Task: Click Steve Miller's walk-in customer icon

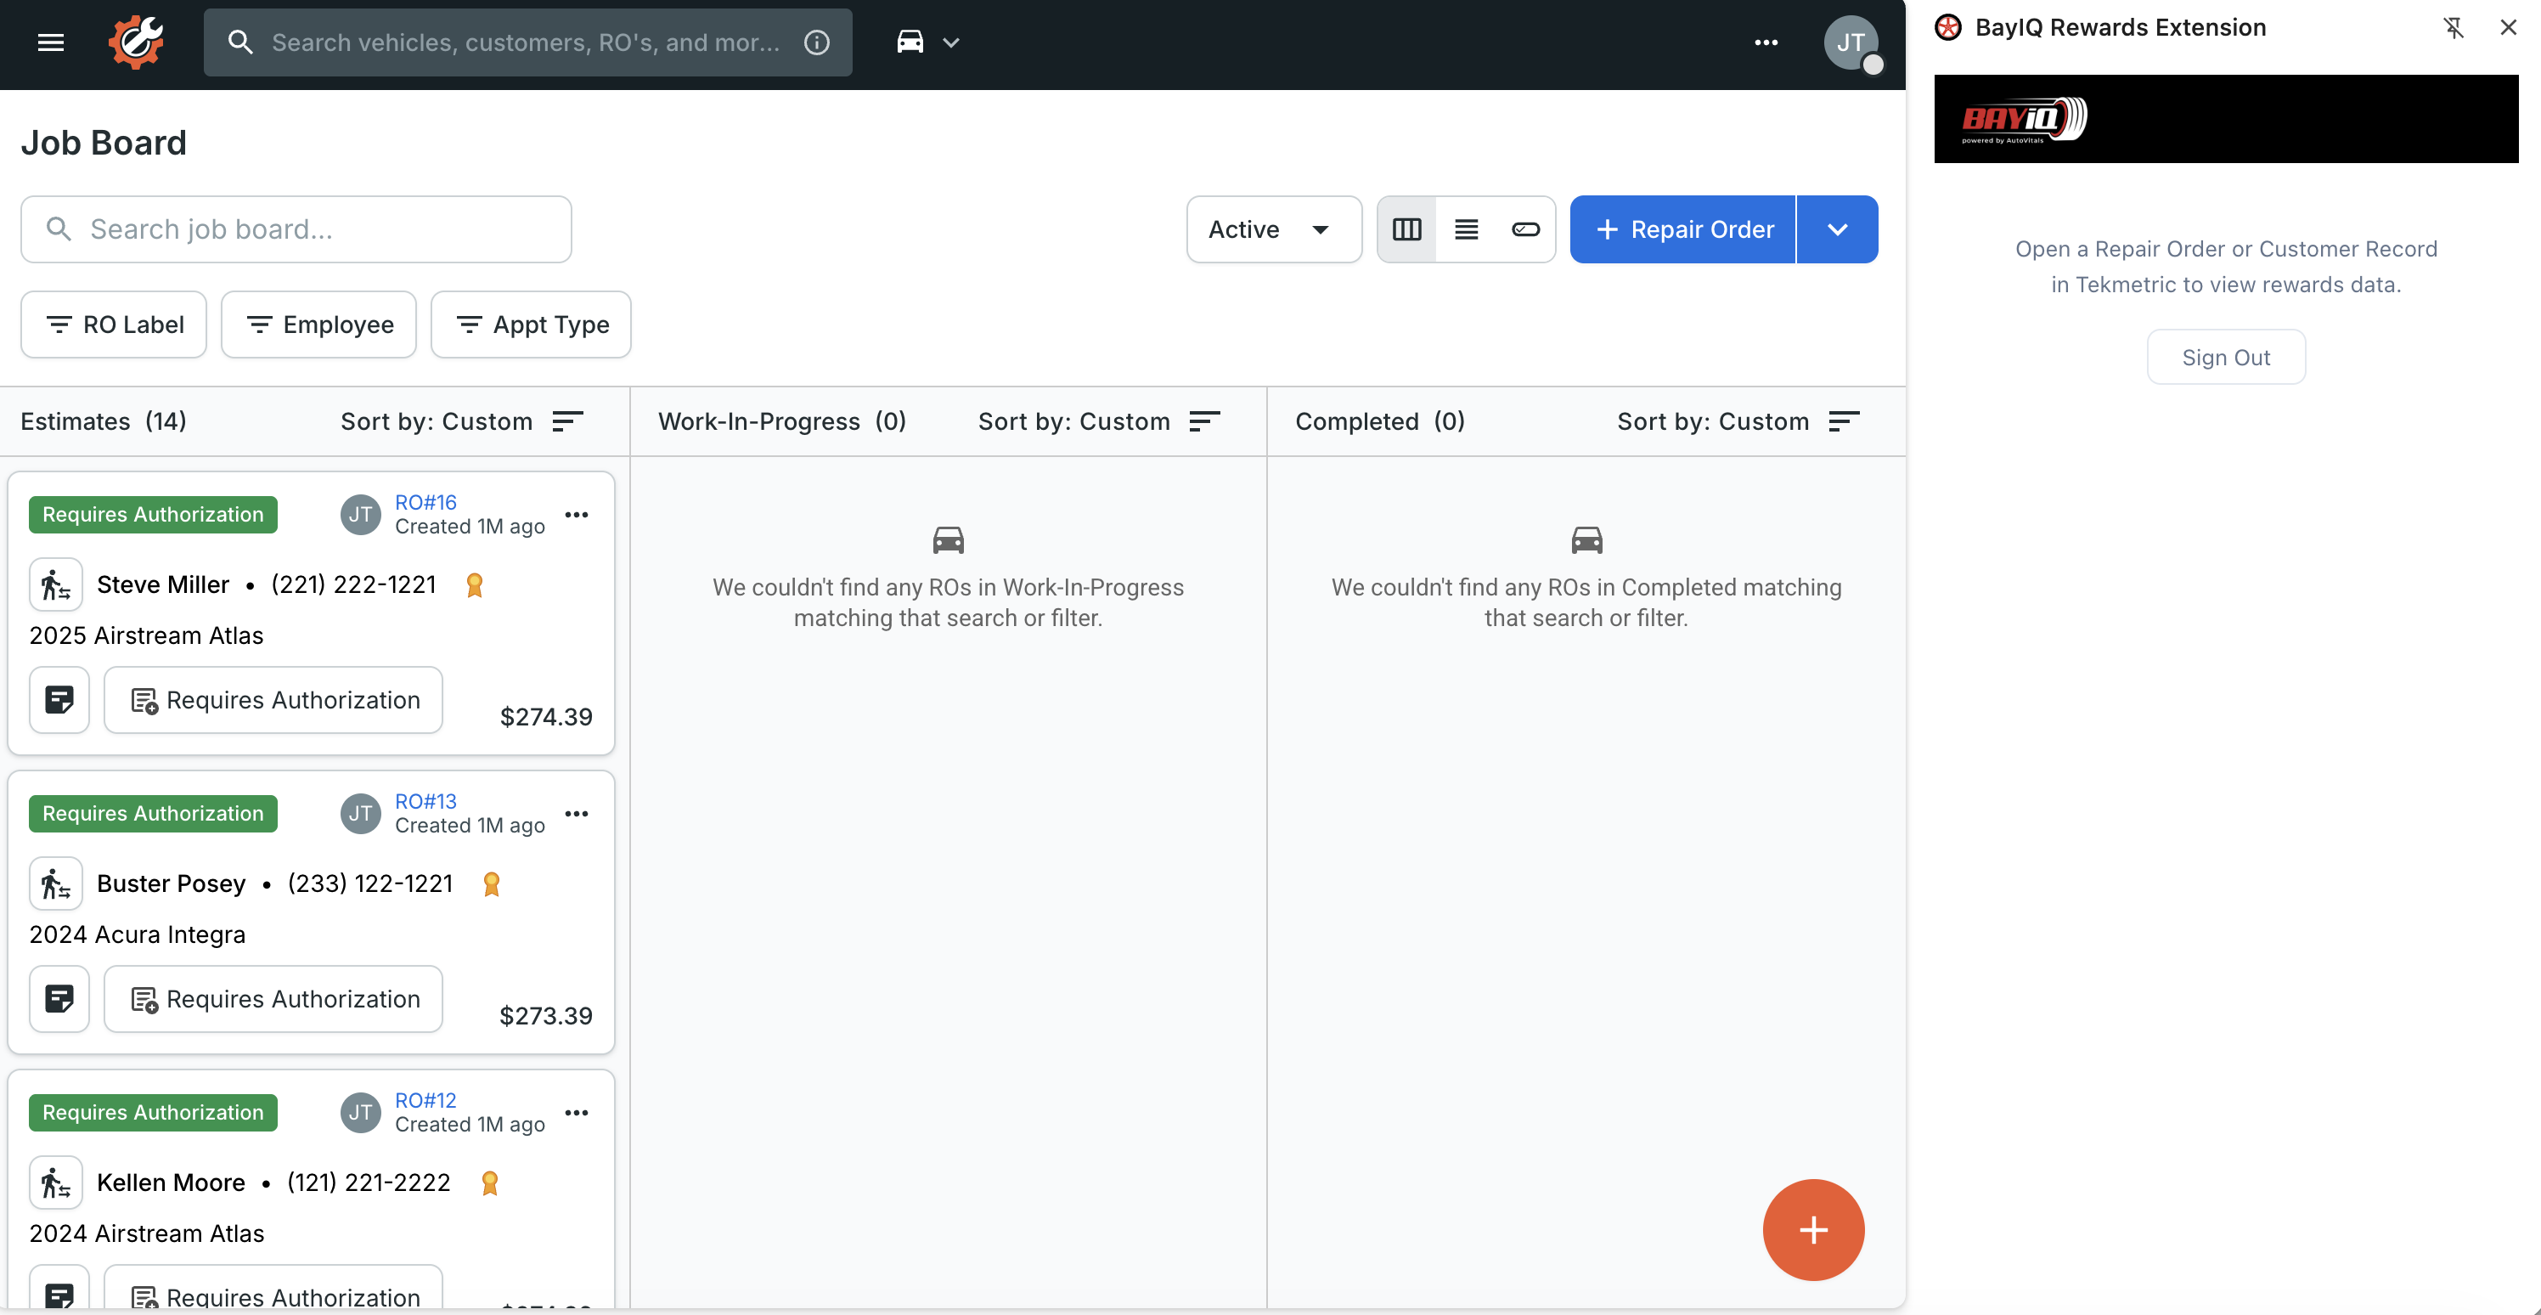Action: tap(56, 585)
